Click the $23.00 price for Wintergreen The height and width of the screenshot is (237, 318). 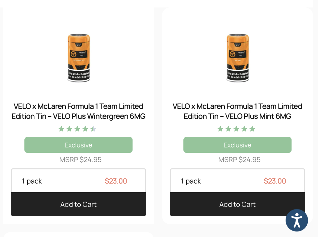[116, 181]
